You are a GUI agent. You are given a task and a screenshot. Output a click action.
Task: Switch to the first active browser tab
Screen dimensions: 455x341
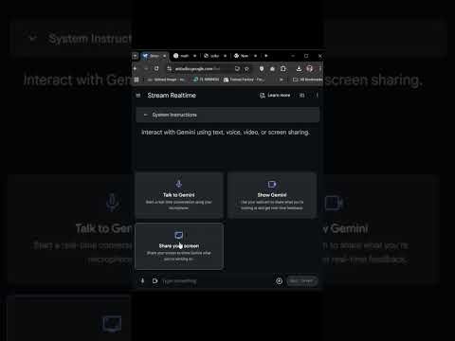point(153,56)
